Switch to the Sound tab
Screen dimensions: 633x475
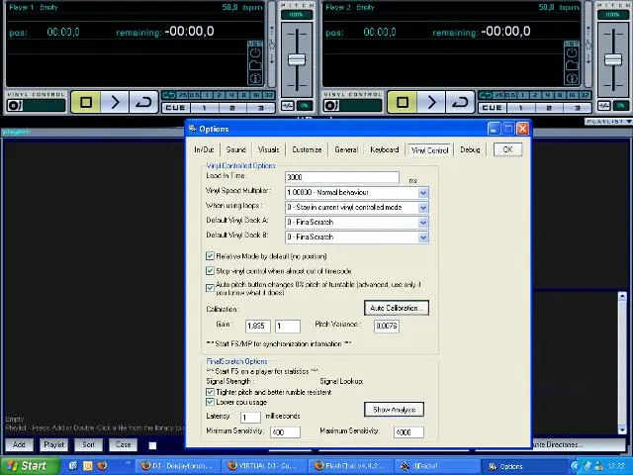pyautogui.click(x=235, y=149)
